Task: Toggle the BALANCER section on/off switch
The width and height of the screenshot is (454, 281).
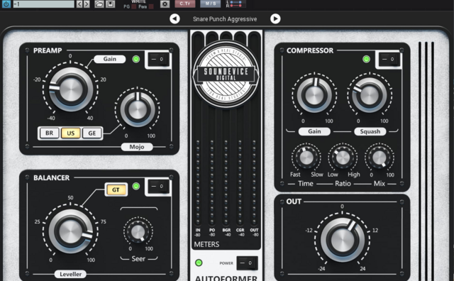Action: pos(158,186)
